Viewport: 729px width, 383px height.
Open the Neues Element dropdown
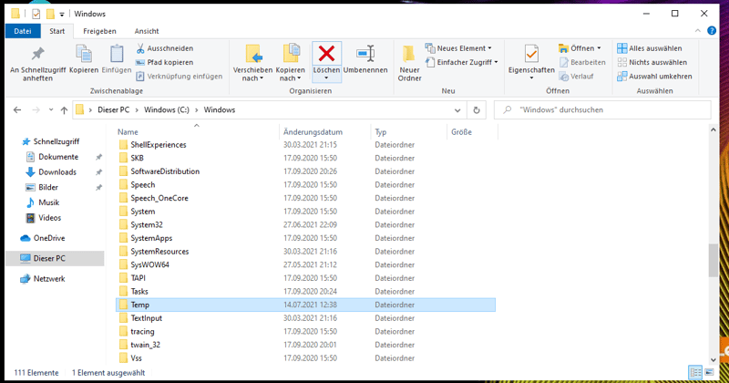[463, 48]
